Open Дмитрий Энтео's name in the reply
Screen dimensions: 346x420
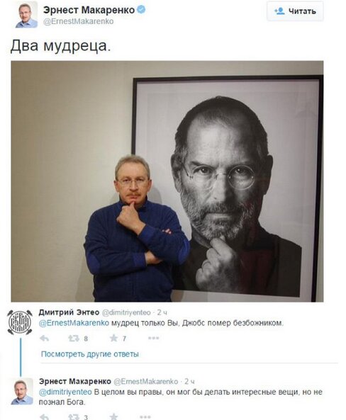tap(69, 312)
